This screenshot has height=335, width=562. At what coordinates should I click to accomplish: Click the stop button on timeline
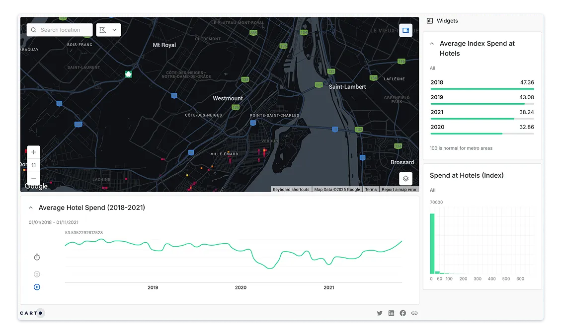pos(37,274)
